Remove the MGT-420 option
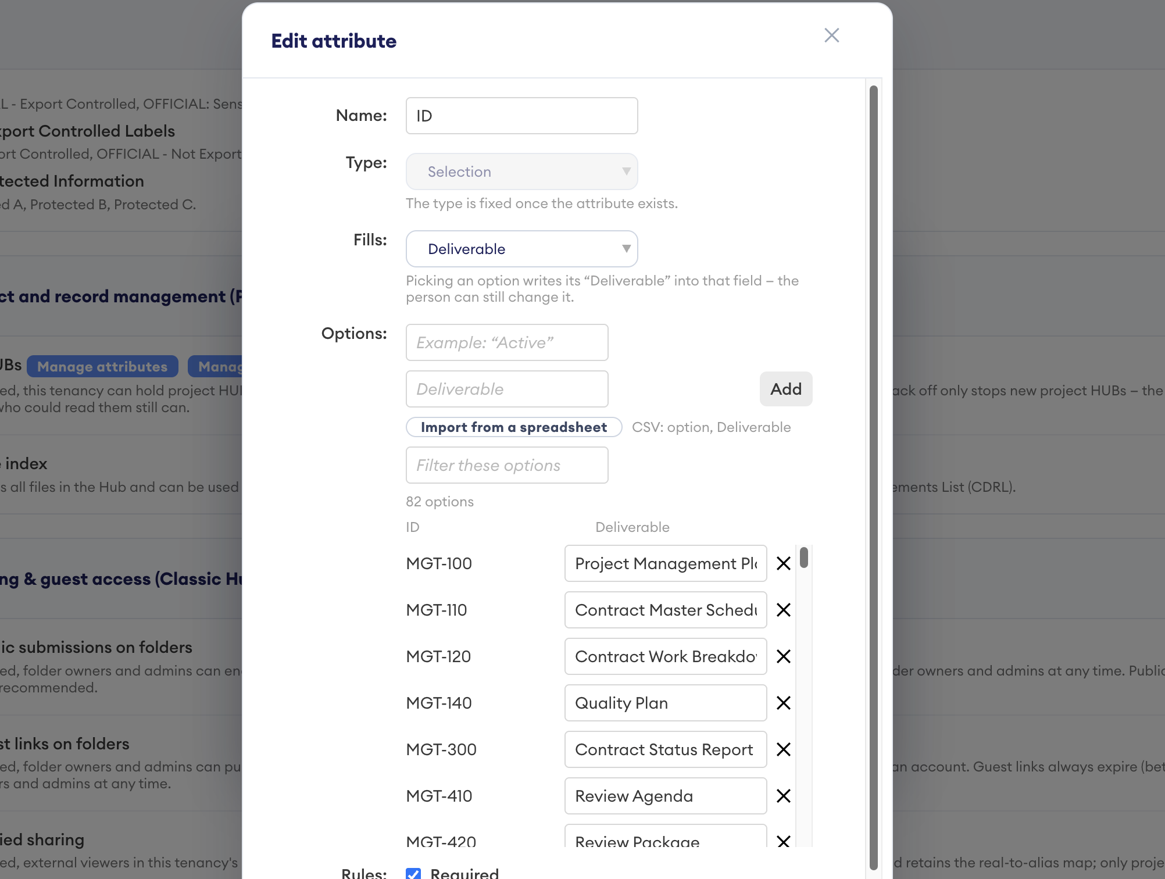The width and height of the screenshot is (1165, 879). point(784,841)
